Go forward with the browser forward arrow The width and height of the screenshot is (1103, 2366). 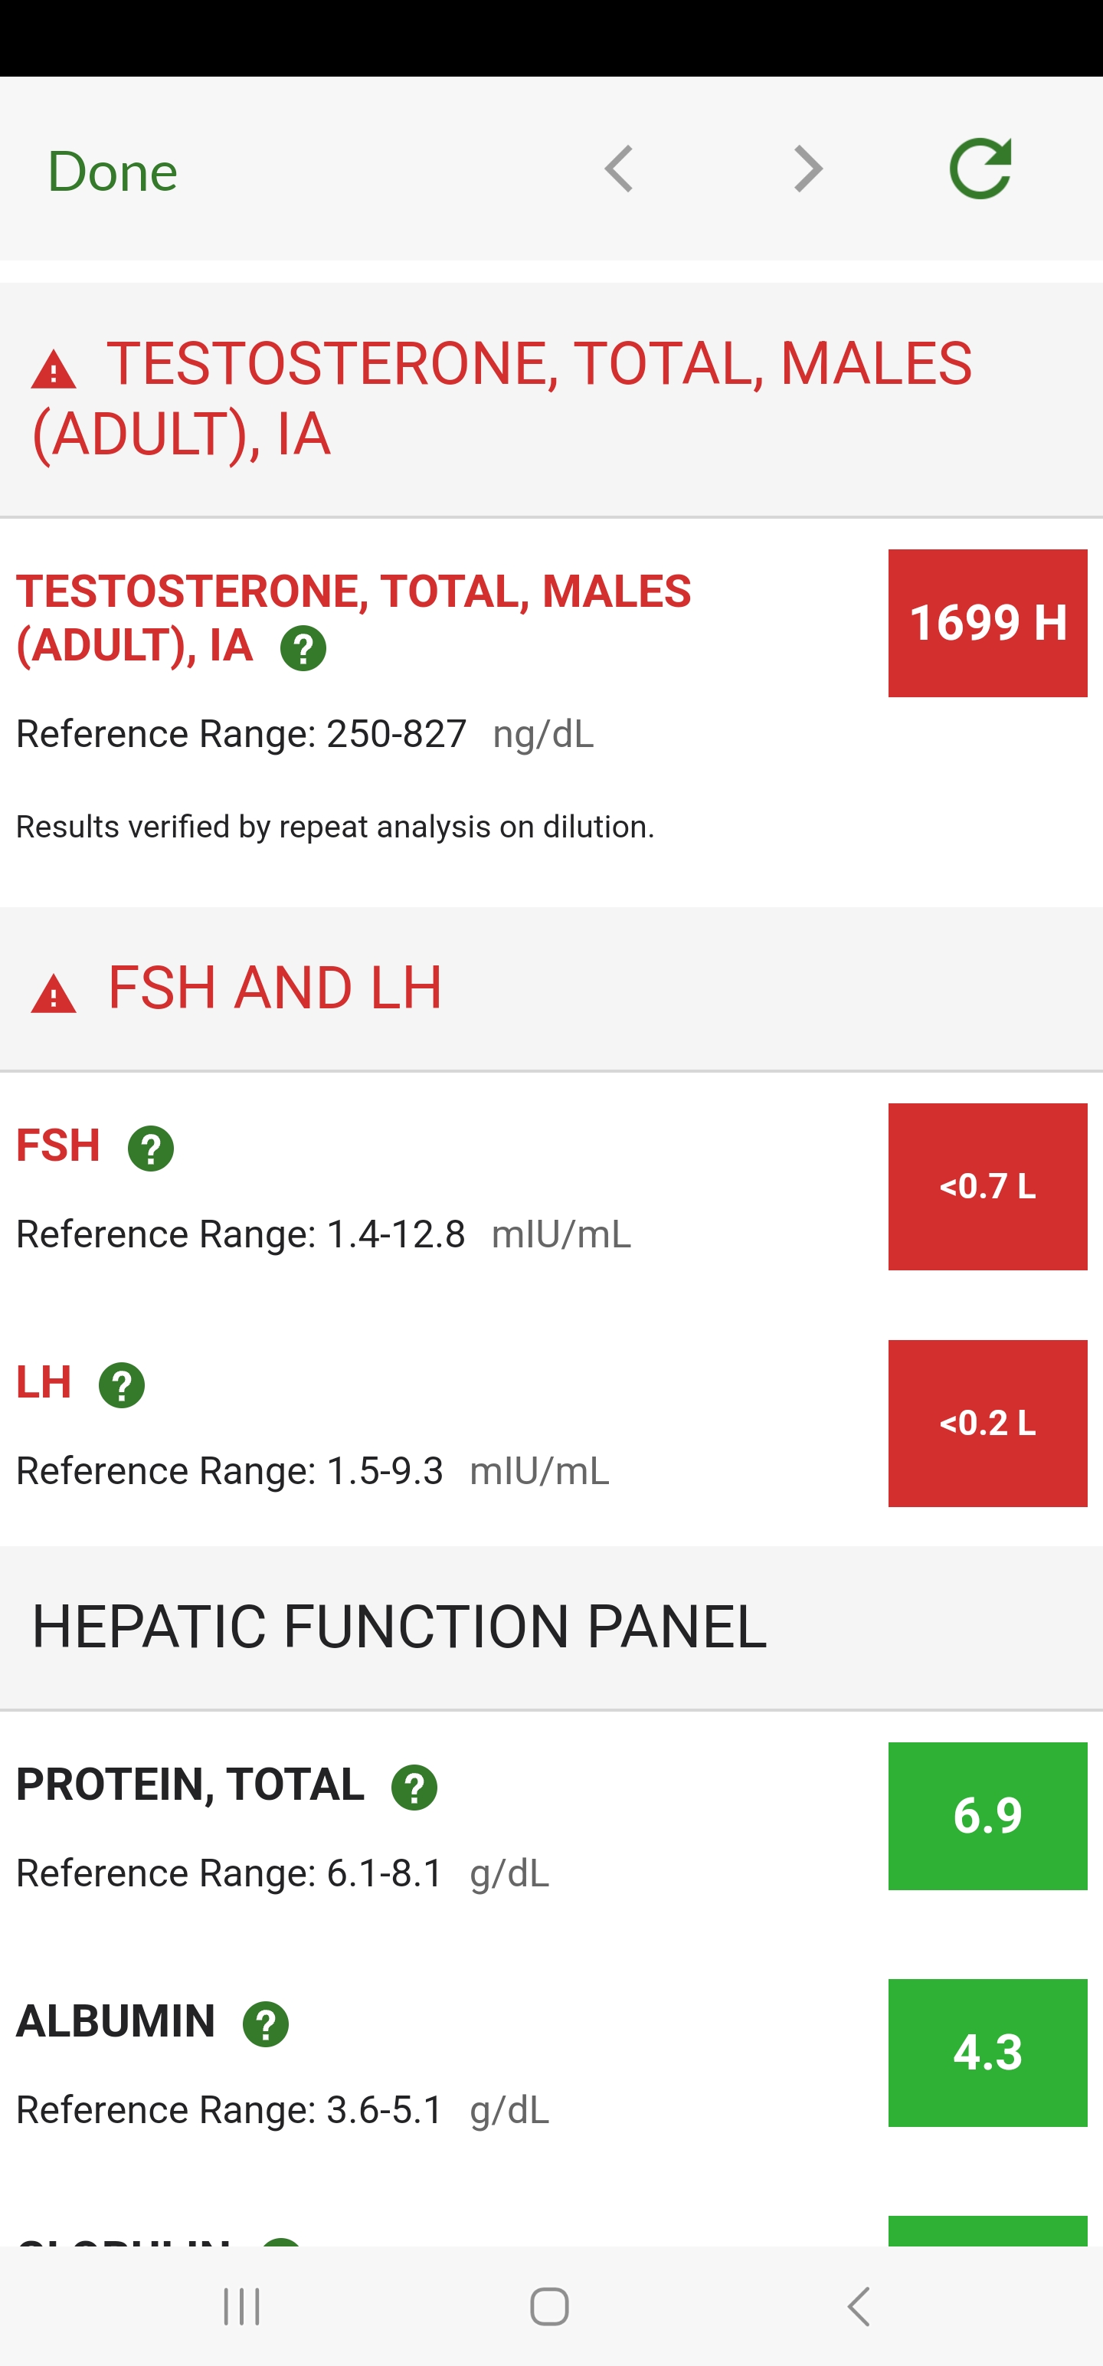tap(807, 169)
